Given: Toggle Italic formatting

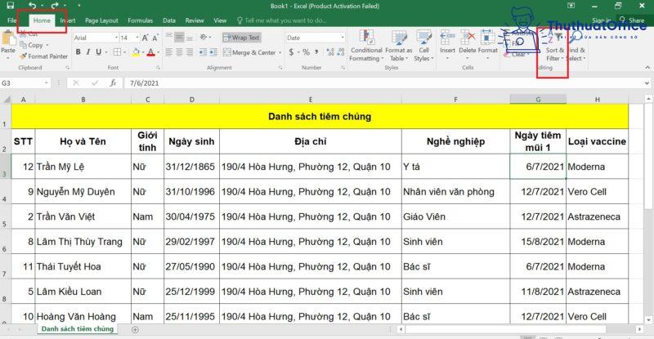Looking at the screenshot, I should (88, 52).
